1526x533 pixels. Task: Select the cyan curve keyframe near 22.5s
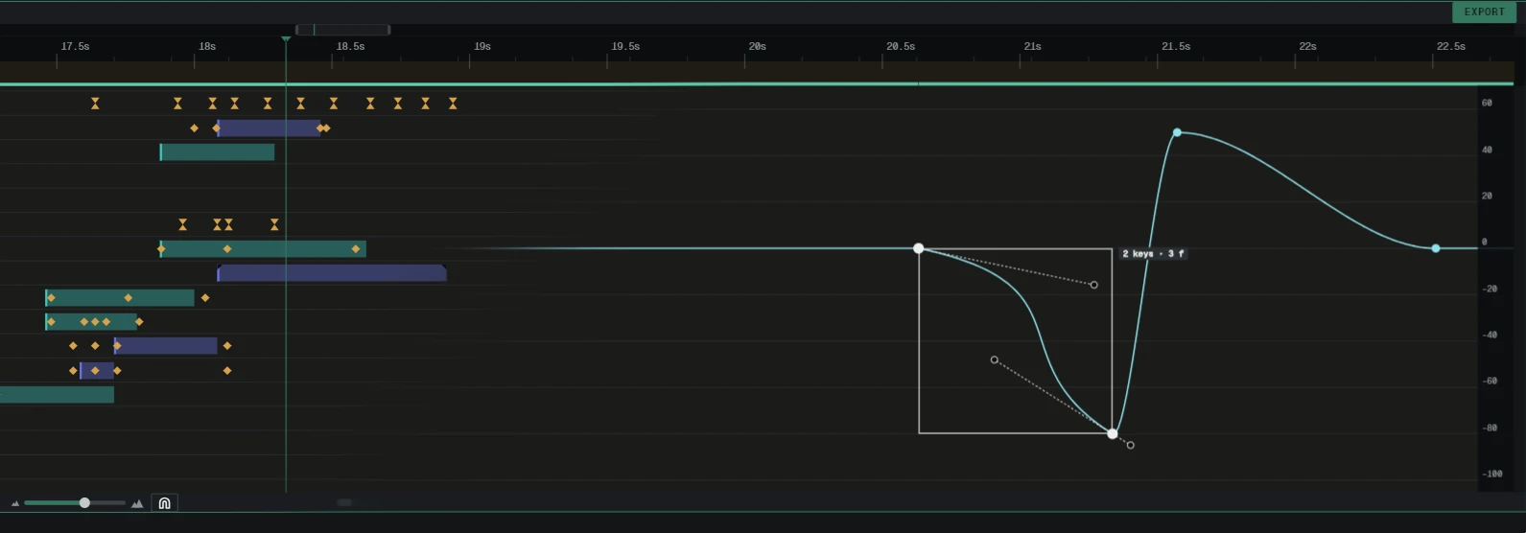(1436, 248)
